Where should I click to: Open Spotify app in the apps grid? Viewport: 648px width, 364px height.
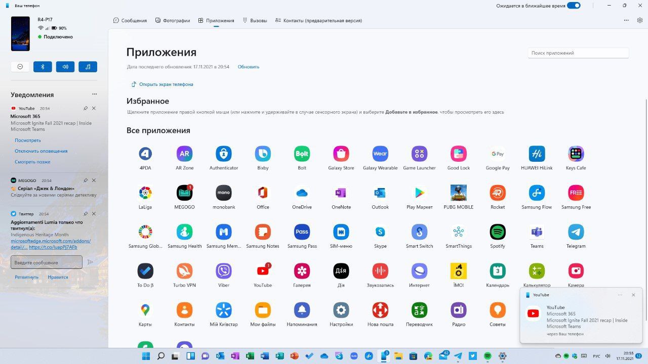[498, 232]
